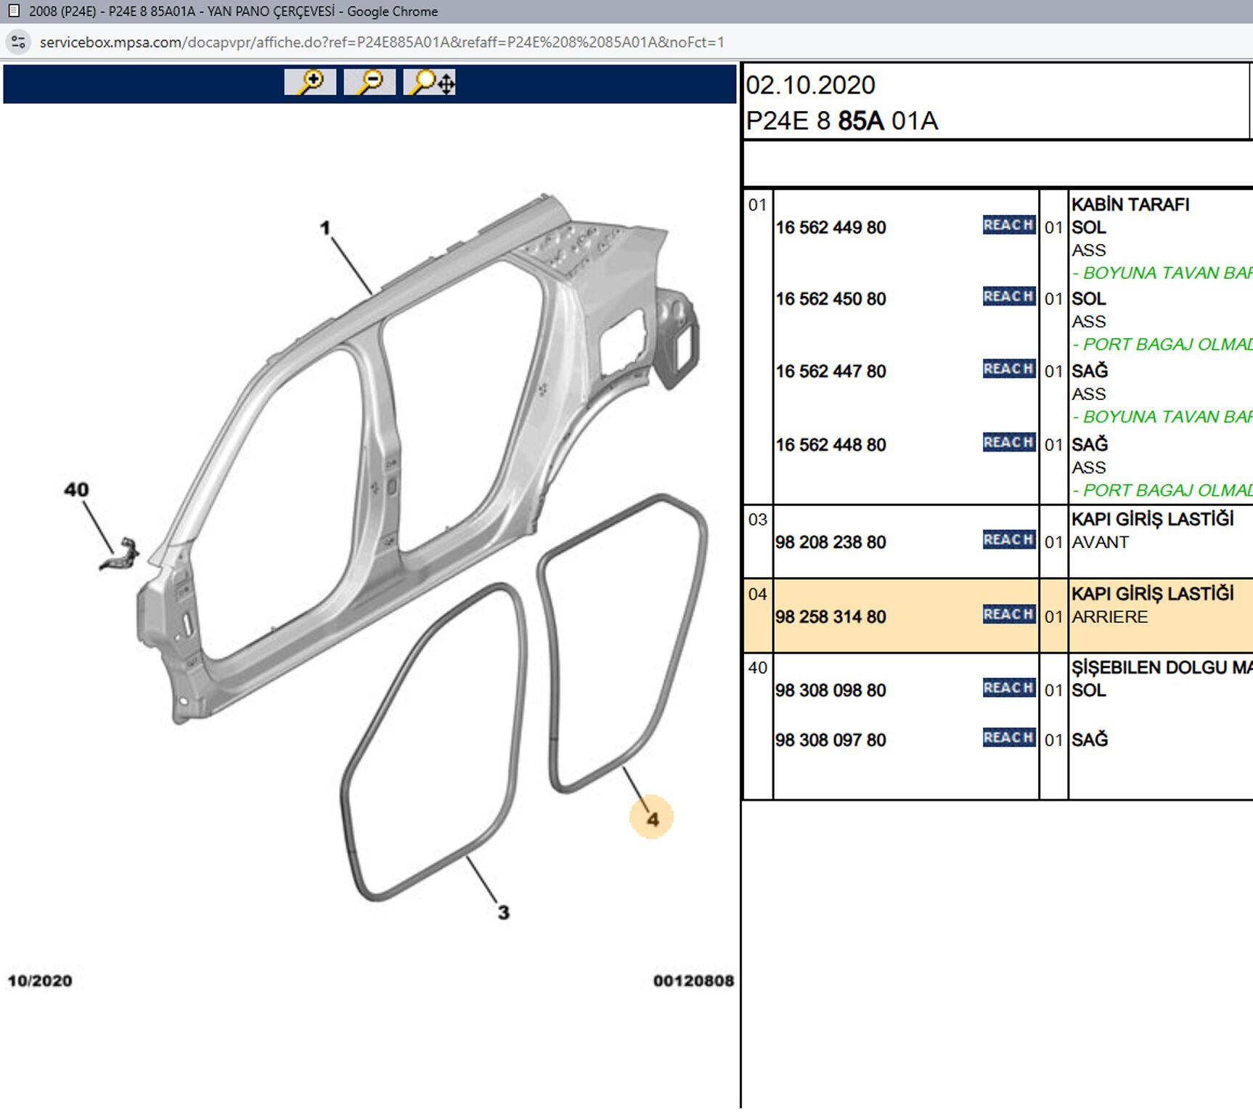Click REACH badge for part 98 208 238 80
Screen dimensions: 1253x1115
click(x=1008, y=540)
